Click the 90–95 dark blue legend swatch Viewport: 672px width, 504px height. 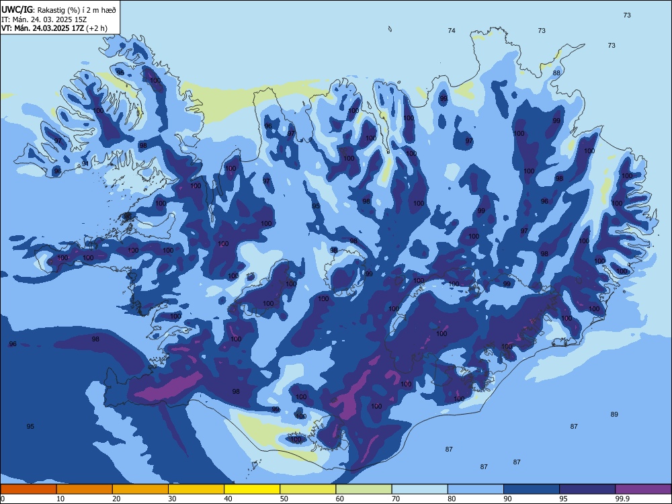532,489
